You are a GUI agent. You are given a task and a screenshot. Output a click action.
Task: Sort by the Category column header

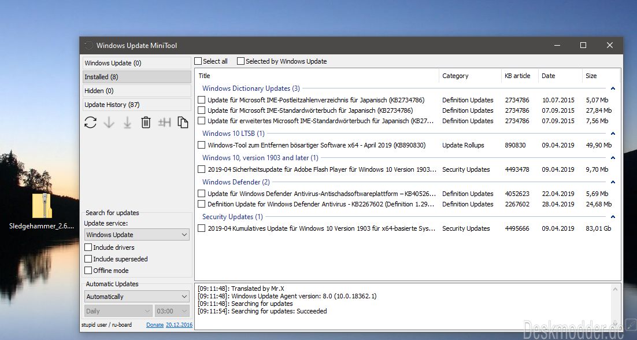[470, 76]
